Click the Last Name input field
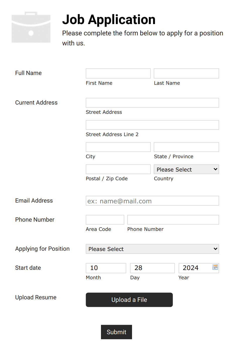233x357 pixels. coord(186,73)
